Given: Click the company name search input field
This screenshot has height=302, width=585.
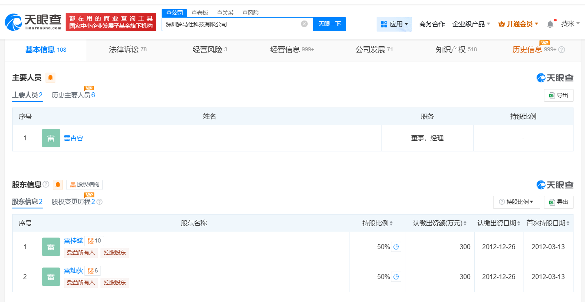Looking at the screenshot, I should (x=232, y=24).
